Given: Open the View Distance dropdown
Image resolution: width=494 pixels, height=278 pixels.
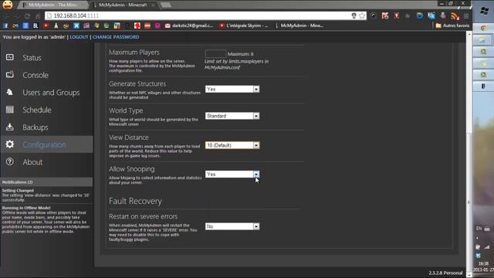Looking at the screenshot, I should pos(232,145).
